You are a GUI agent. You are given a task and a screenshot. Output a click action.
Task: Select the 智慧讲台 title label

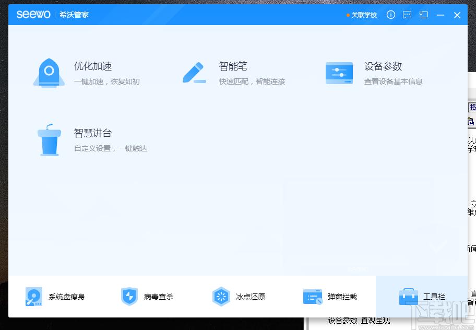[x=93, y=133]
